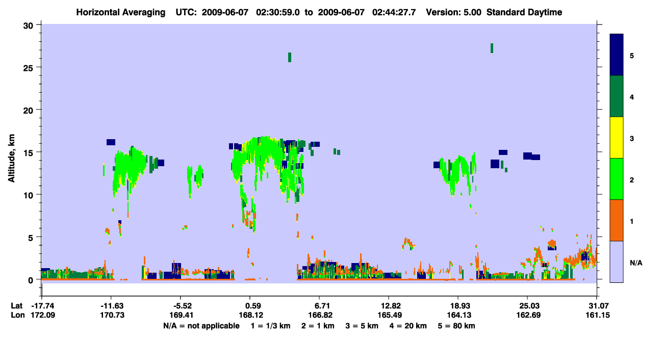Click 'Version: 5.00' in the title
The height and width of the screenshot is (340, 663).
454,13
